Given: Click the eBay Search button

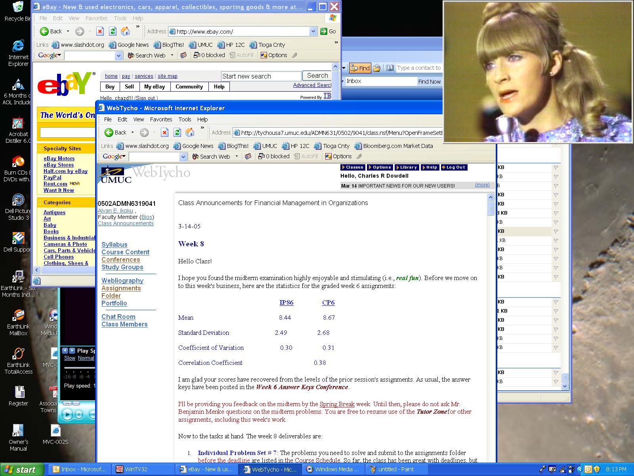Looking at the screenshot, I should click(x=317, y=76).
